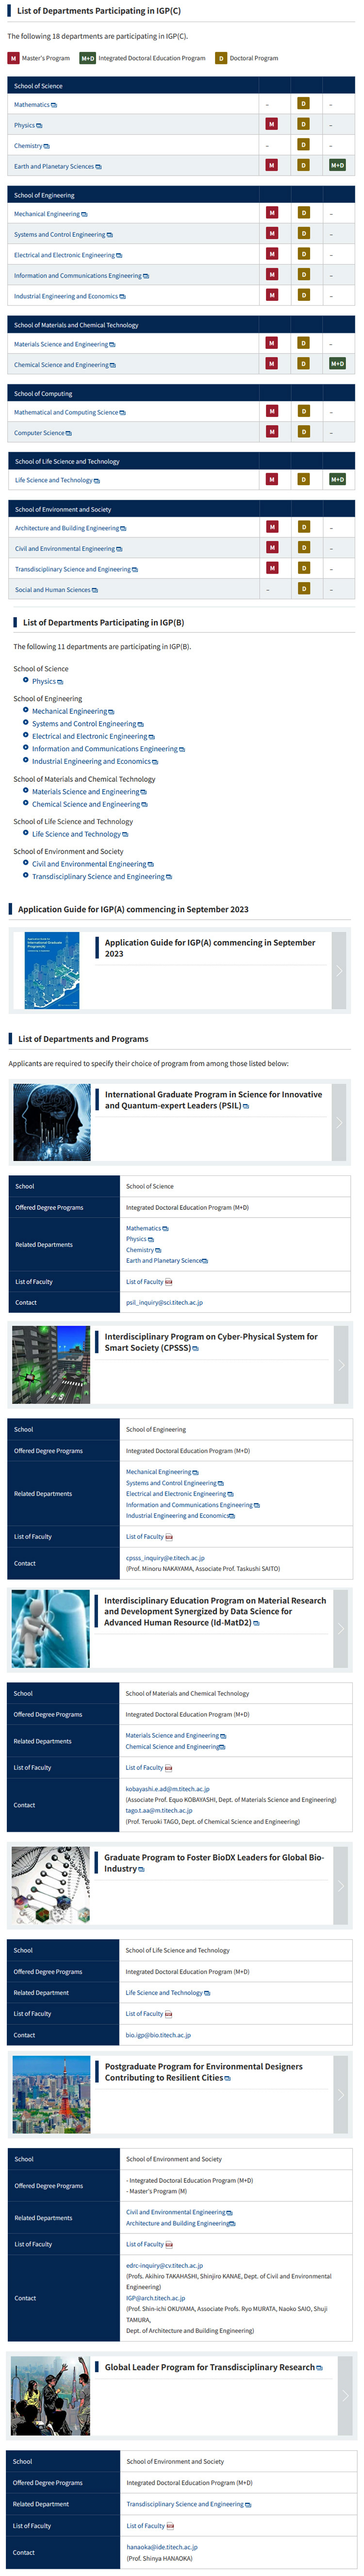Open the PSIL head-silhouette thumbnail image
Image resolution: width=364 pixels, height=2576 pixels.
51,1122
